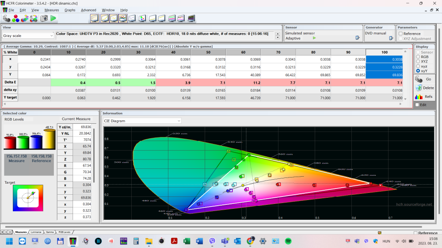Select the RGB display radio button
This screenshot has width=442, height=248.
(x=418, y=56)
